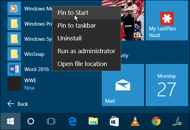Click the 'Windows Sys' list label
190x130 pixels.
point(38,39)
